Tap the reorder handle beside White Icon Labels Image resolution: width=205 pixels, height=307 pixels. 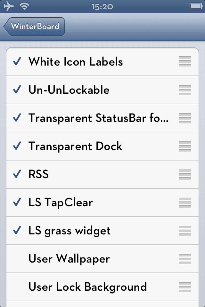[x=184, y=62]
